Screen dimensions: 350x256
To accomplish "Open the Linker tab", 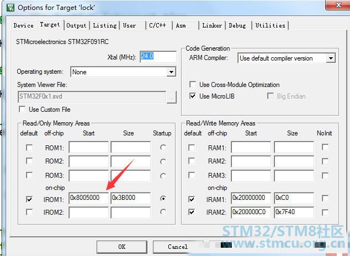I will (212, 25).
